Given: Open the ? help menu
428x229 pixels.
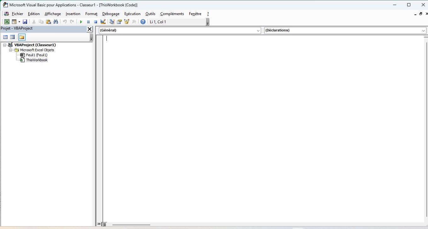Looking at the screenshot, I should tap(208, 14).
